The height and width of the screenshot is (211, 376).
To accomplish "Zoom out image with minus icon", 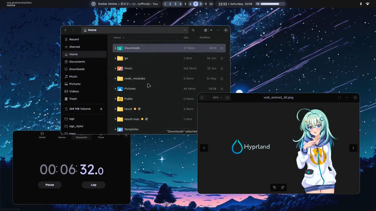I will click(x=202, y=98).
